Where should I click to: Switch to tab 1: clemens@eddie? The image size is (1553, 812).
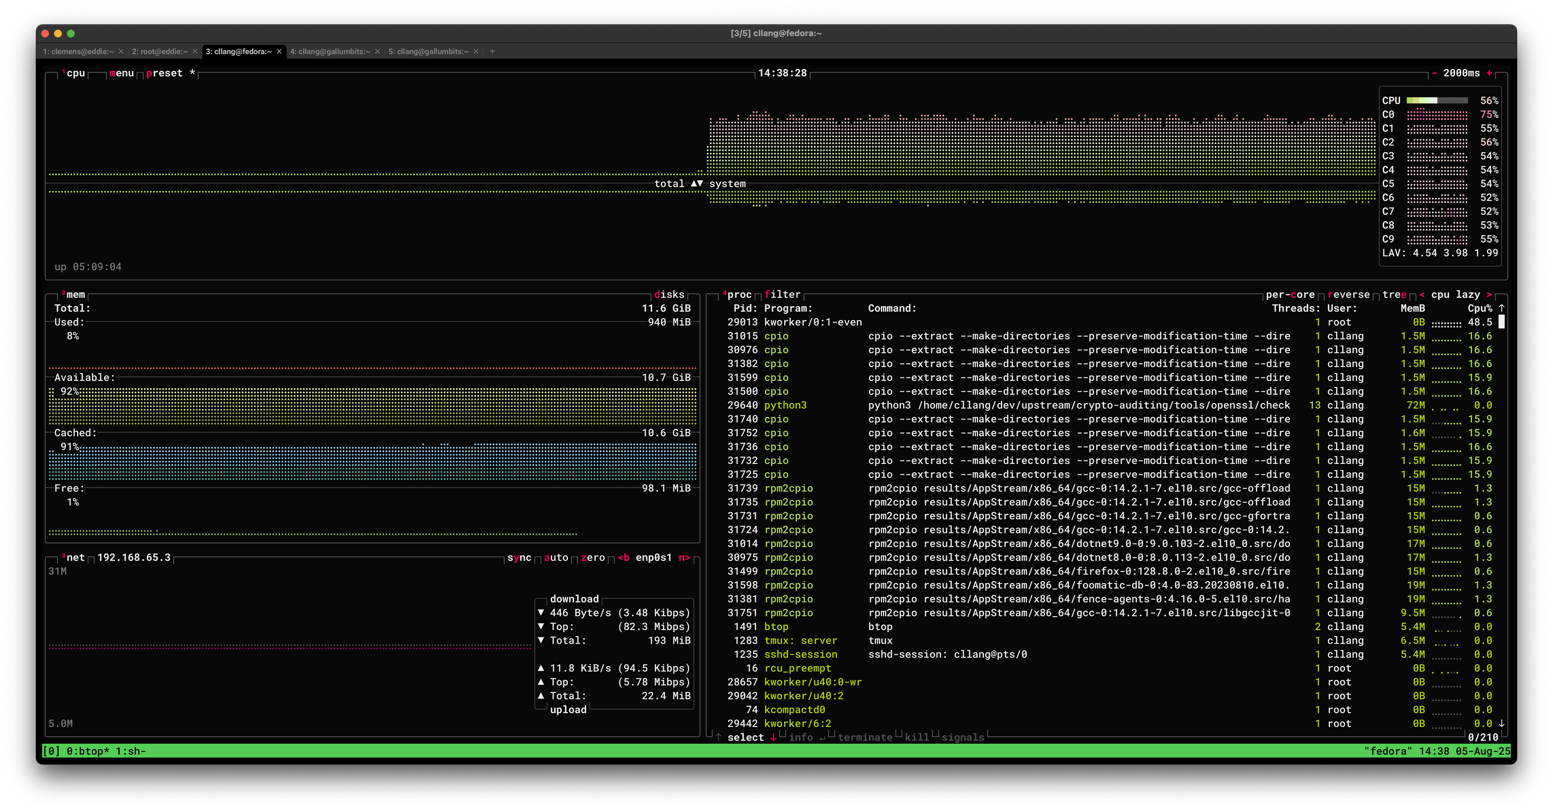pos(78,51)
